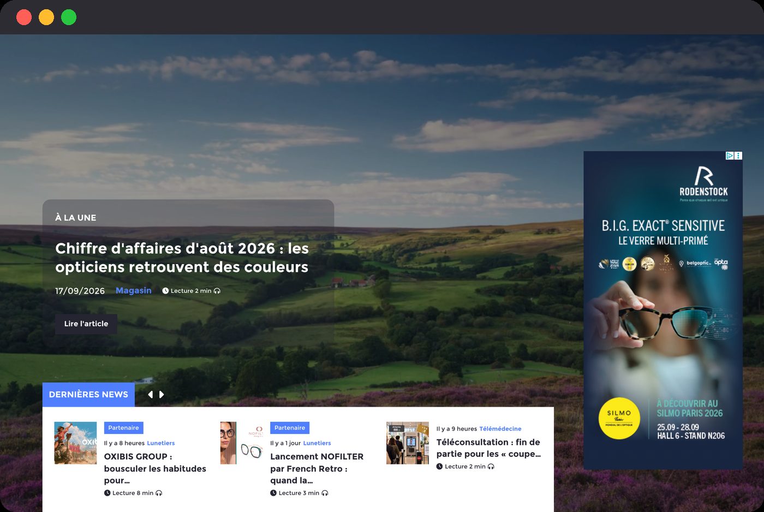Open the Télémédecine category link
The width and height of the screenshot is (764, 512).
pyautogui.click(x=500, y=429)
